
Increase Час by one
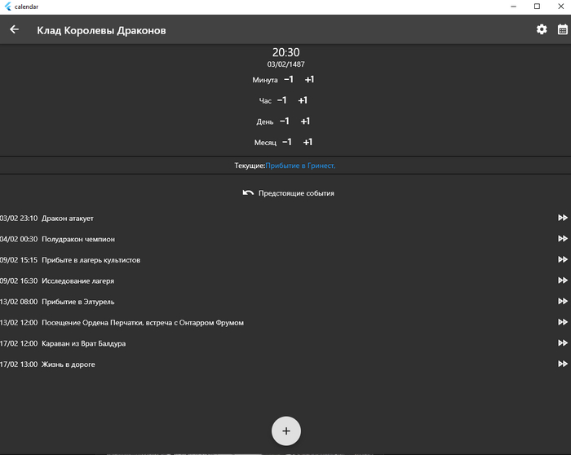click(x=303, y=100)
